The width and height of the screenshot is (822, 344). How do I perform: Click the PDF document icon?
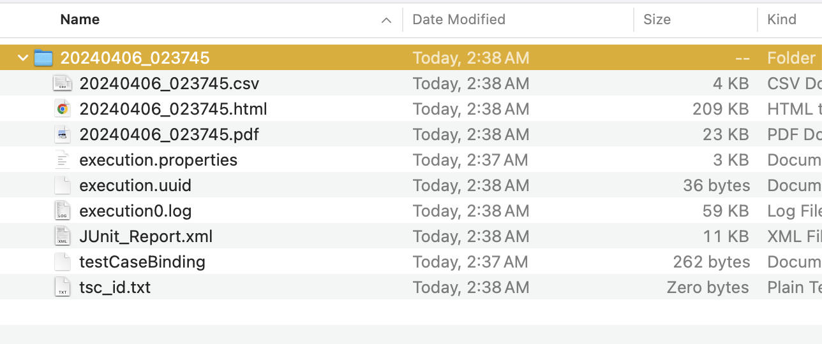[62, 134]
